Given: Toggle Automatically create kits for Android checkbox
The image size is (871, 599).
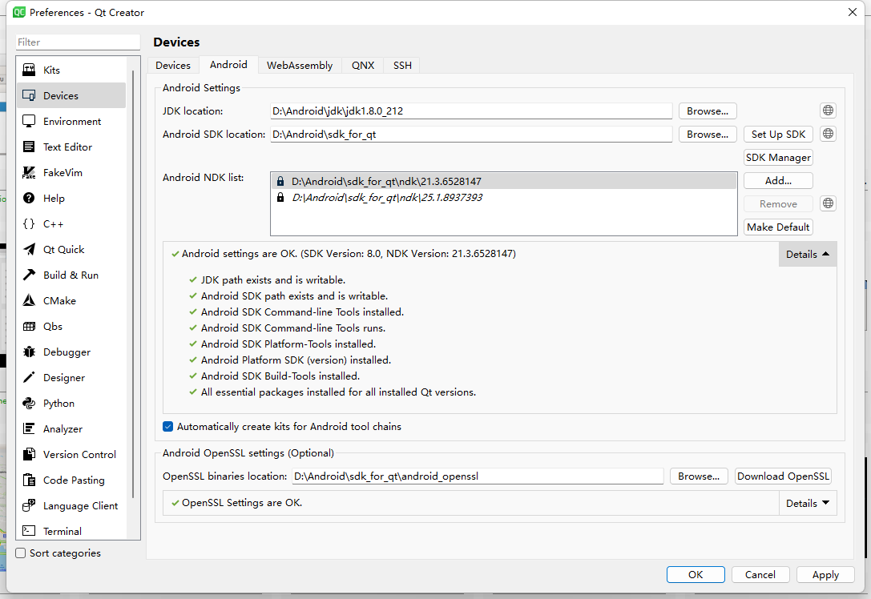Looking at the screenshot, I should click(167, 426).
